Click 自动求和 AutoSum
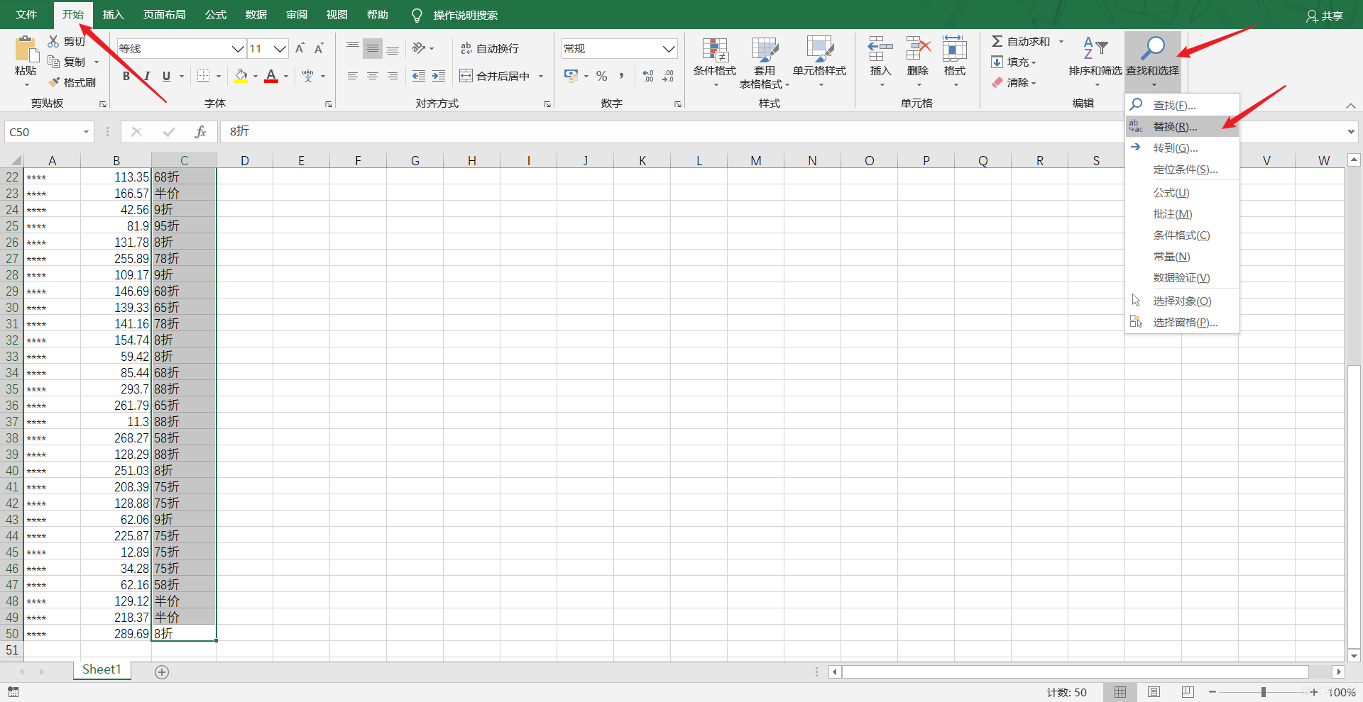 (x=1021, y=41)
